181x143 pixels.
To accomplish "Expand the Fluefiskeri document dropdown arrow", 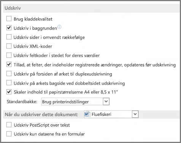I will [135, 114].
